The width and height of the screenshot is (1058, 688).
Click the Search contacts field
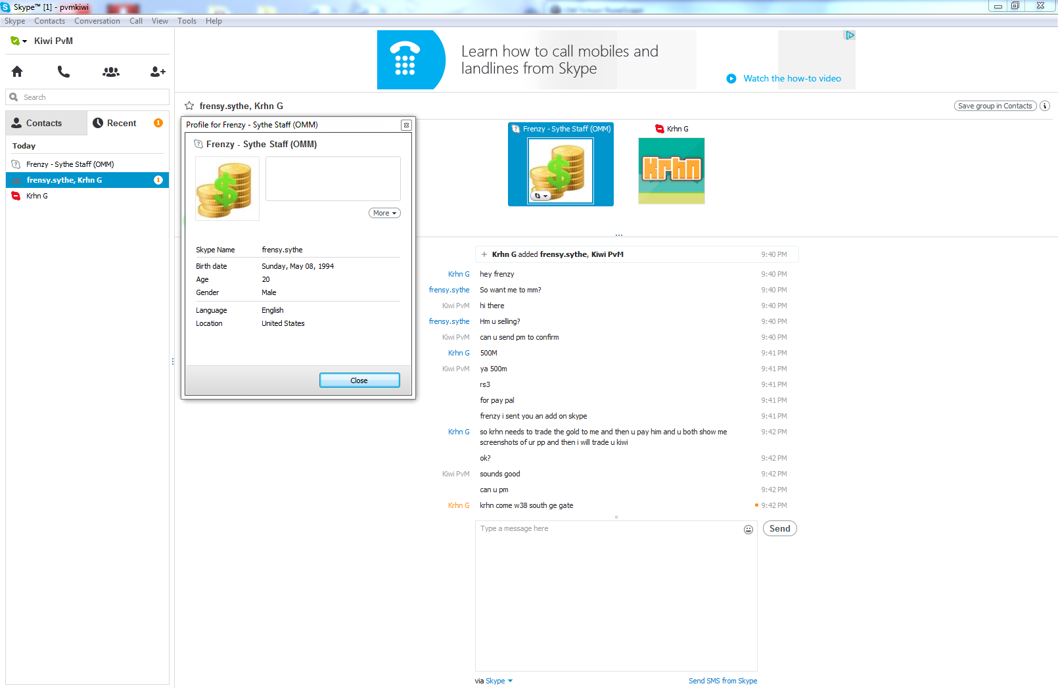click(87, 97)
